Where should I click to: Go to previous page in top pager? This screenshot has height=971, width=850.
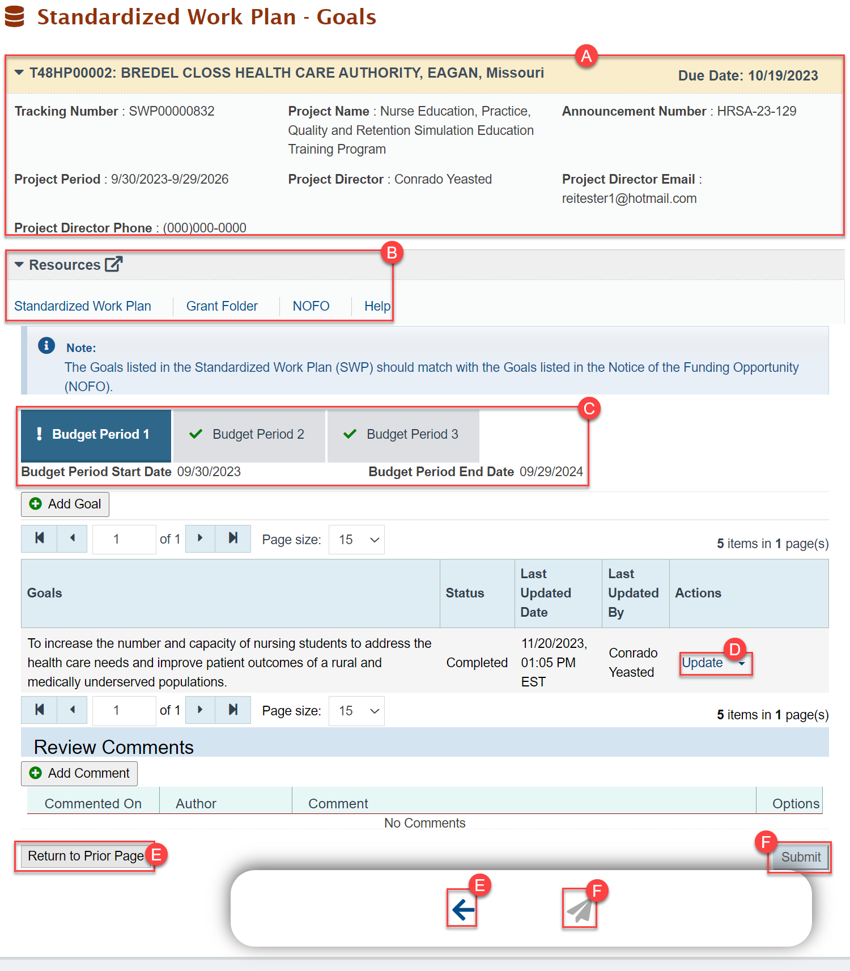pyautogui.click(x=72, y=538)
